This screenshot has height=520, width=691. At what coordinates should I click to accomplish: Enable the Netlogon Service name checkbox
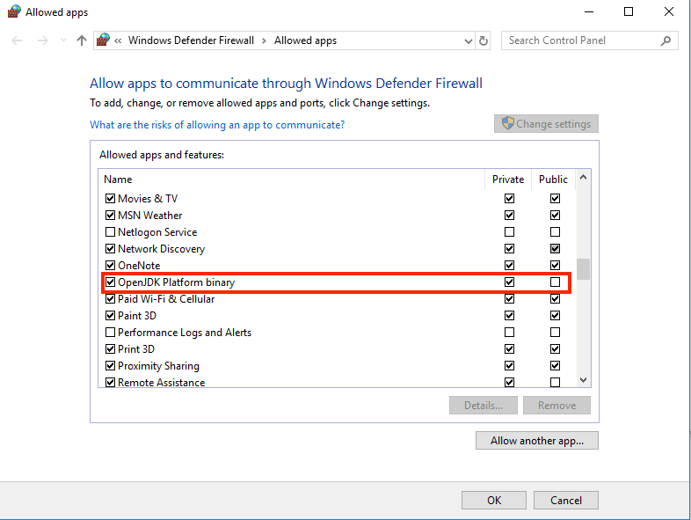(110, 231)
